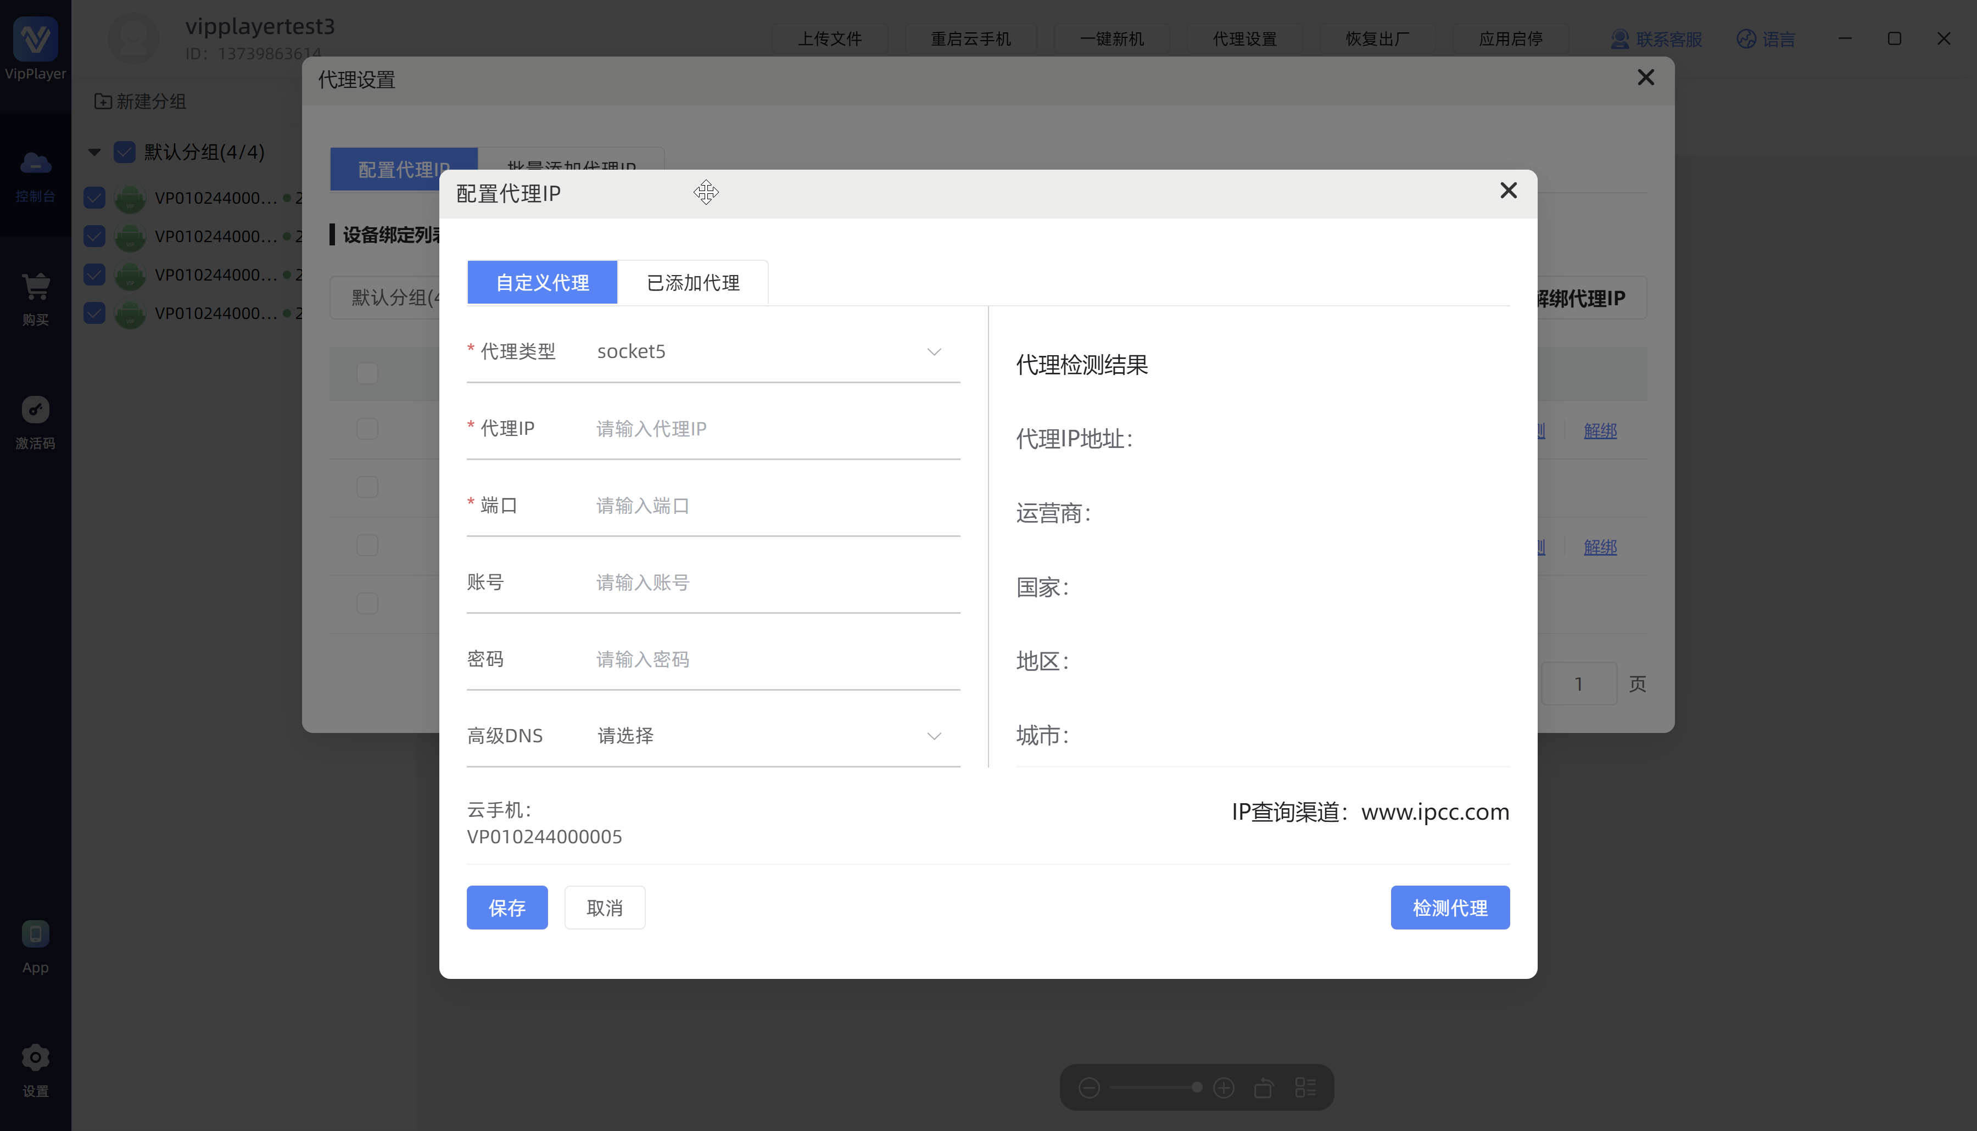Open the 购买 shopping cart sidebar icon
This screenshot has height=1131, width=1977.
(35, 287)
